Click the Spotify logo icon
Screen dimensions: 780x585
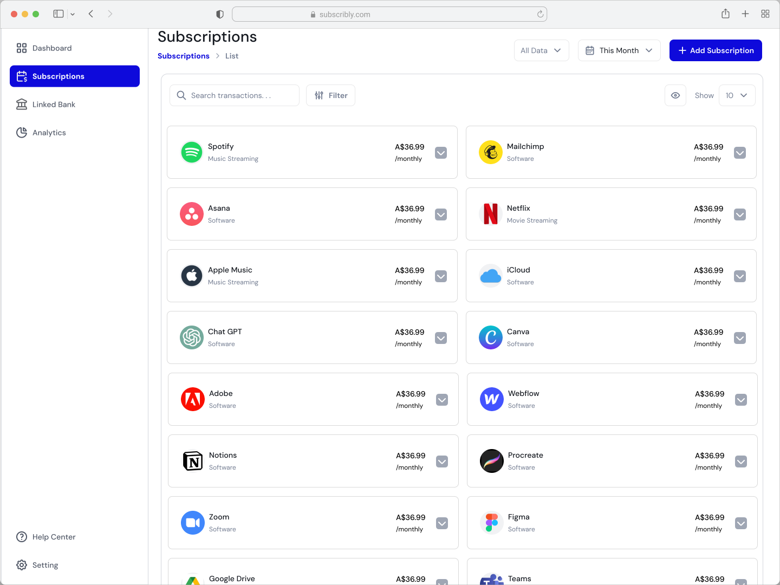(x=192, y=152)
